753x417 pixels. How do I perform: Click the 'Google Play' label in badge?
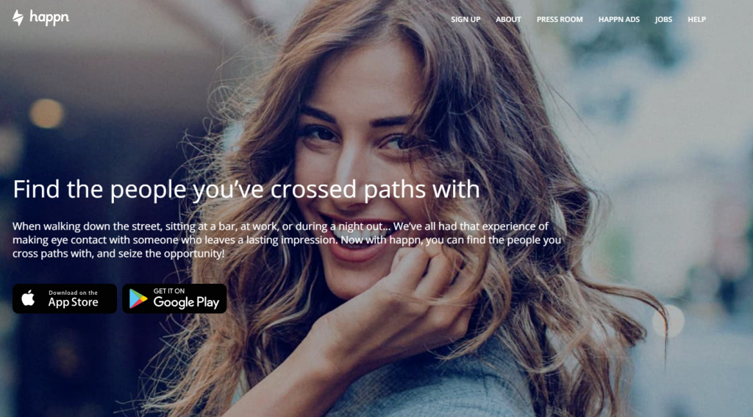186,302
